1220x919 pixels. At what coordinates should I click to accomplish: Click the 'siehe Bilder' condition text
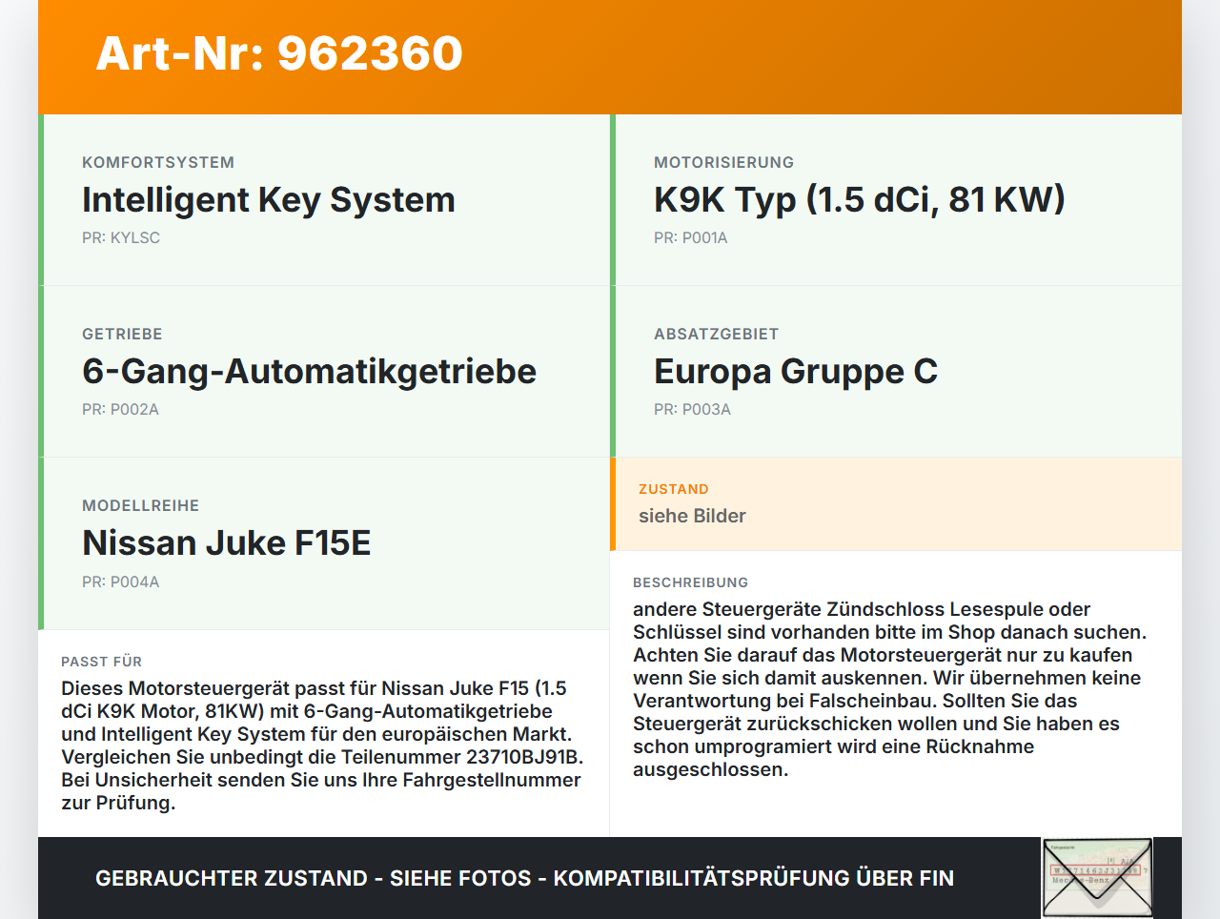point(692,516)
